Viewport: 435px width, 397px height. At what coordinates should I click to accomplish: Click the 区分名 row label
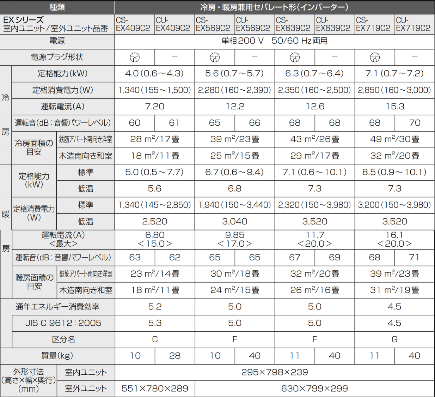63,339
